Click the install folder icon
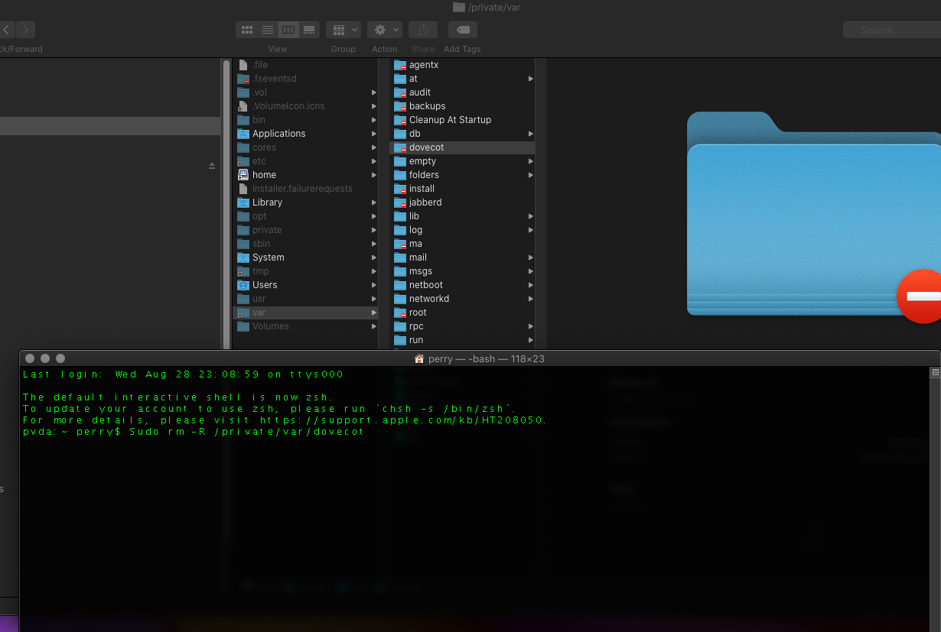This screenshot has width=941, height=632. pyautogui.click(x=399, y=189)
